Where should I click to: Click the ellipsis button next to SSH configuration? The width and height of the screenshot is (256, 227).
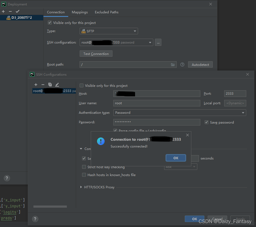[158, 42]
